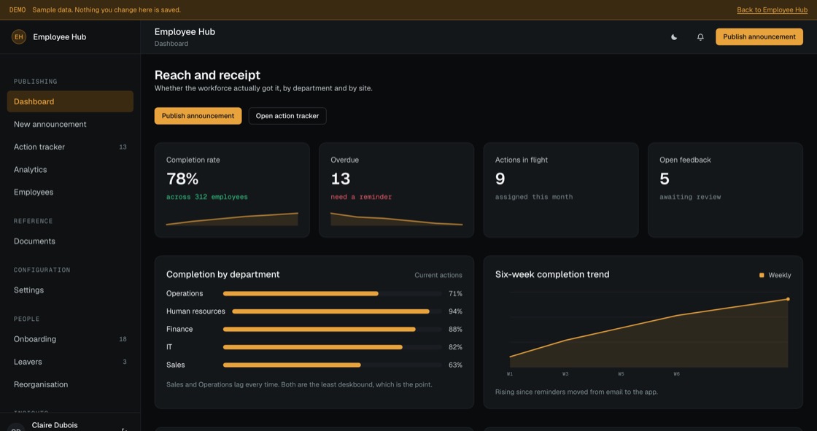Click Publish announcement below Reach and receipt
Image resolution: width=817 pixels, height=431 pixels.
198,116
